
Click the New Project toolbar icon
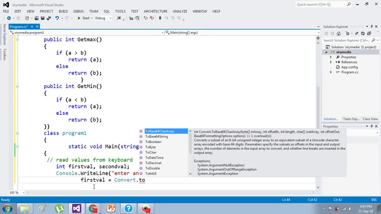[x=27, y=18]
